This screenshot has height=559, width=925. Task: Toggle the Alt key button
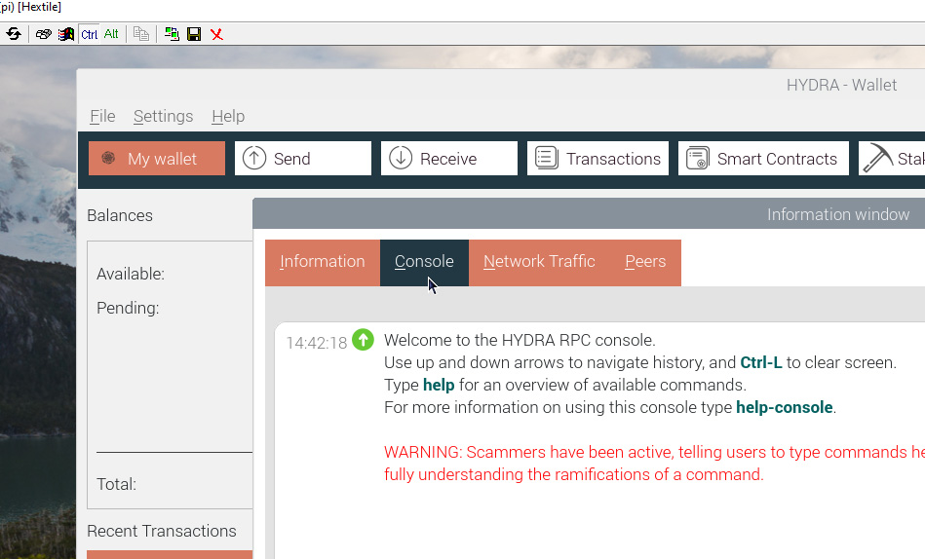(111, 34)
